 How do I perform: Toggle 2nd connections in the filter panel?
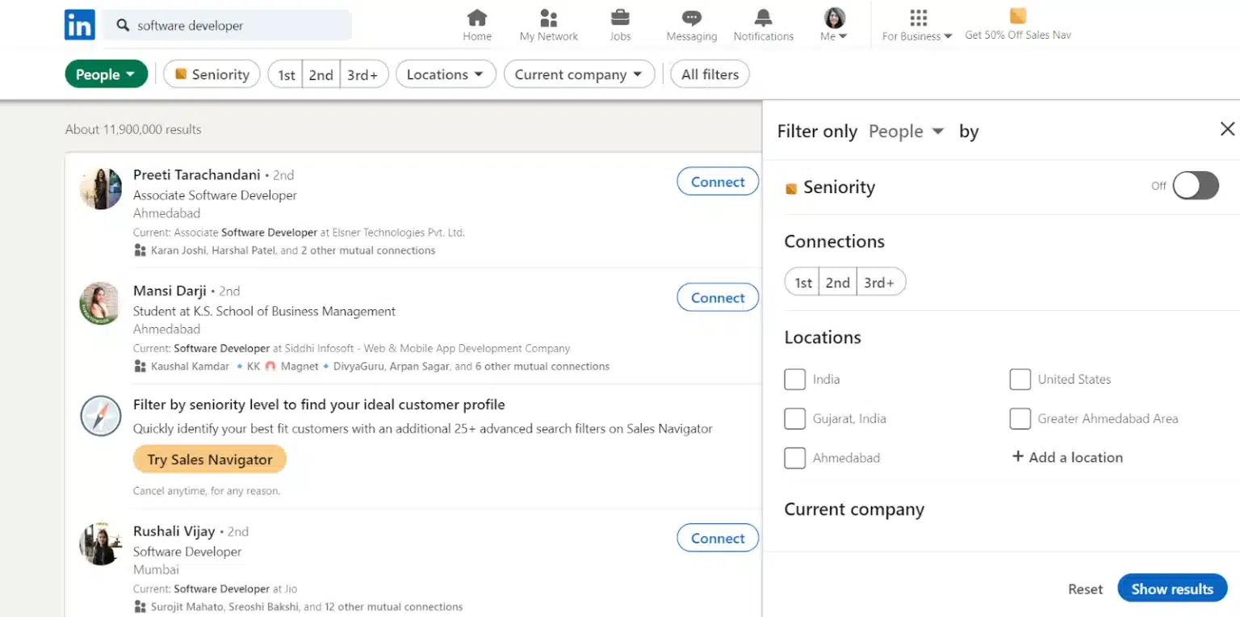pyautogui.click(x=838, y=283)
